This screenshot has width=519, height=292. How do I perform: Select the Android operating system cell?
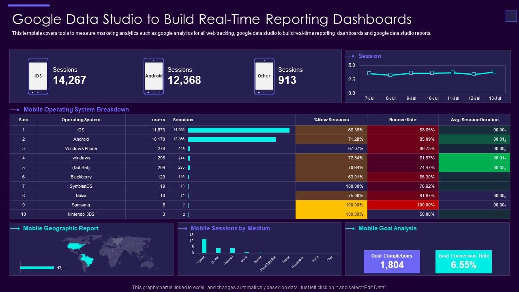81,139
